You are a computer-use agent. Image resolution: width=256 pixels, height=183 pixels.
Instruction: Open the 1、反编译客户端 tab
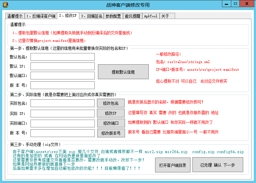click(41, 16)
